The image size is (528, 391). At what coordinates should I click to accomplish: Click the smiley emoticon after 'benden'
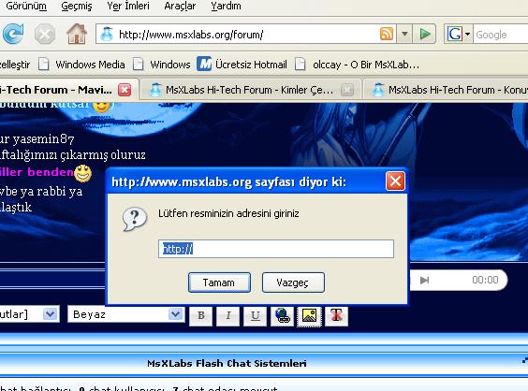pos(82,173)
